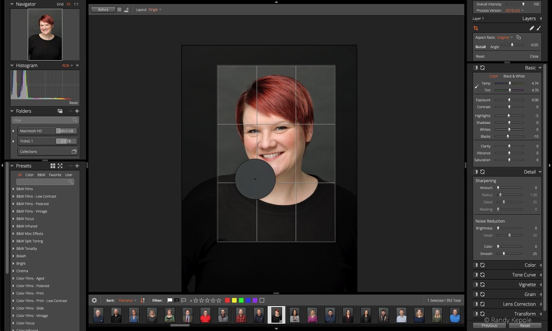Screen dimensions: 552x331
Task: Toggle the Basic panel visibility switch
Action: 475,67
